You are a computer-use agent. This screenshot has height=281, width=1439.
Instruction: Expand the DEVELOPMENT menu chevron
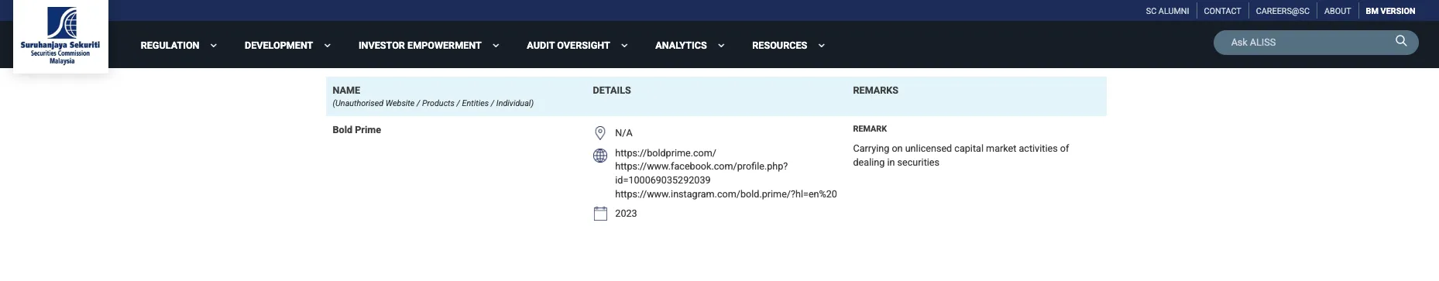tap(328, 46)
